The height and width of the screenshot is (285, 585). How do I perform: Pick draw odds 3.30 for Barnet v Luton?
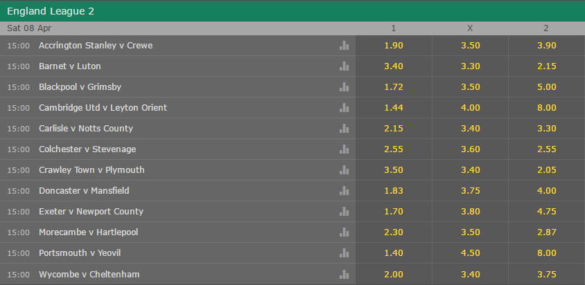coord(470,66)
